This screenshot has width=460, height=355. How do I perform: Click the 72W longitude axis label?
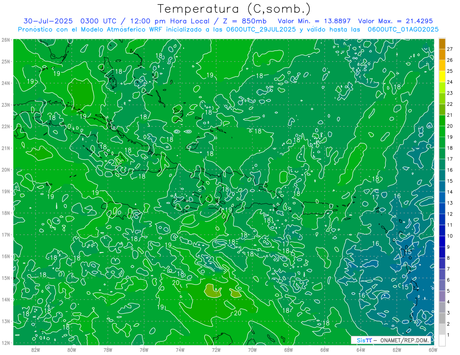pos(216,350)
